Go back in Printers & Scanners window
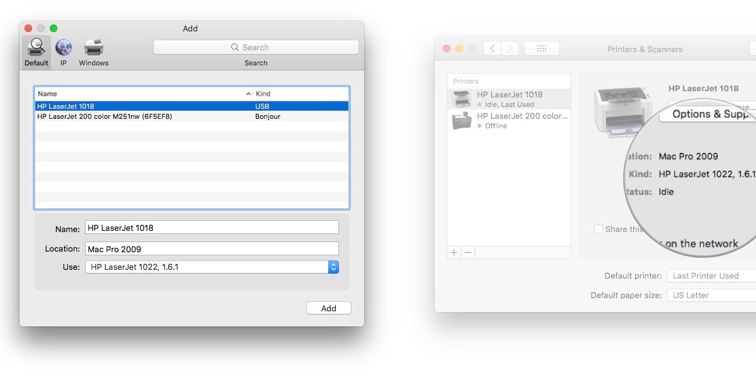This screenshot has width=756, height=378. click(x=492, y=48)
